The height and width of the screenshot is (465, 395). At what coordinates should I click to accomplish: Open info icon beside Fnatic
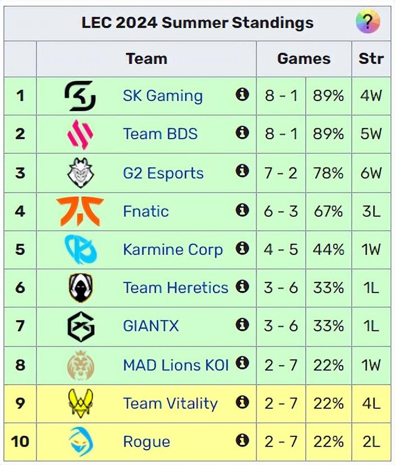(242, 210)
